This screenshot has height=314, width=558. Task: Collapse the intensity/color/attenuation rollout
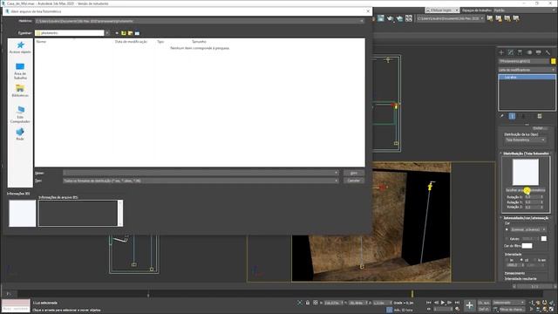coord(526,217)
